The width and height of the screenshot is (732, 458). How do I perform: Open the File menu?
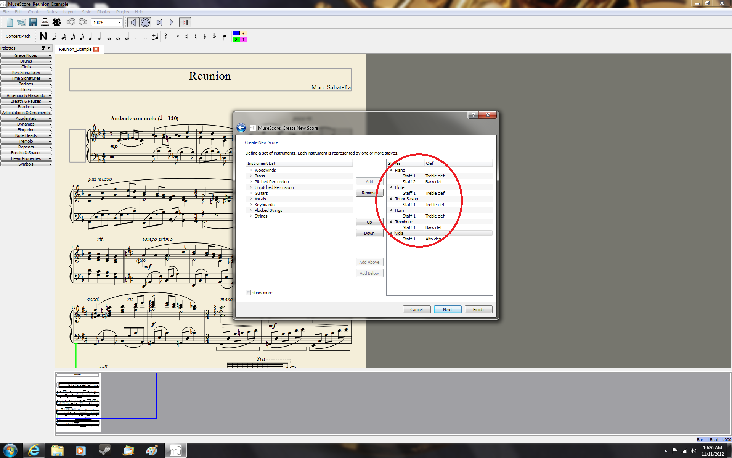6,12
